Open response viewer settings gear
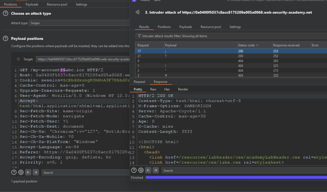The width and height of the screenshot is (327, 192). (141, 170)
